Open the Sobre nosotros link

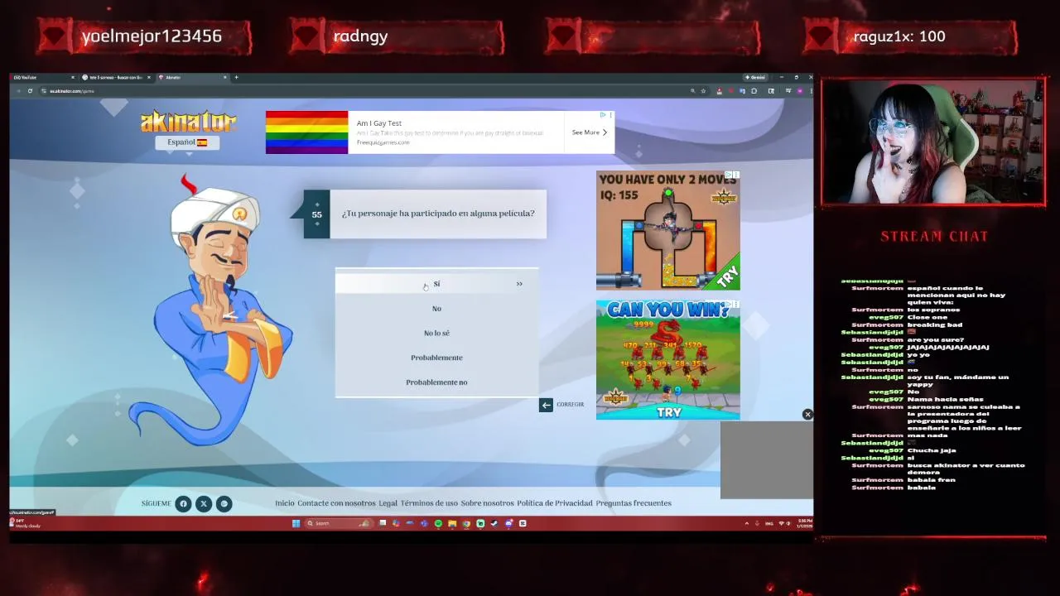[x=487, y=503]
